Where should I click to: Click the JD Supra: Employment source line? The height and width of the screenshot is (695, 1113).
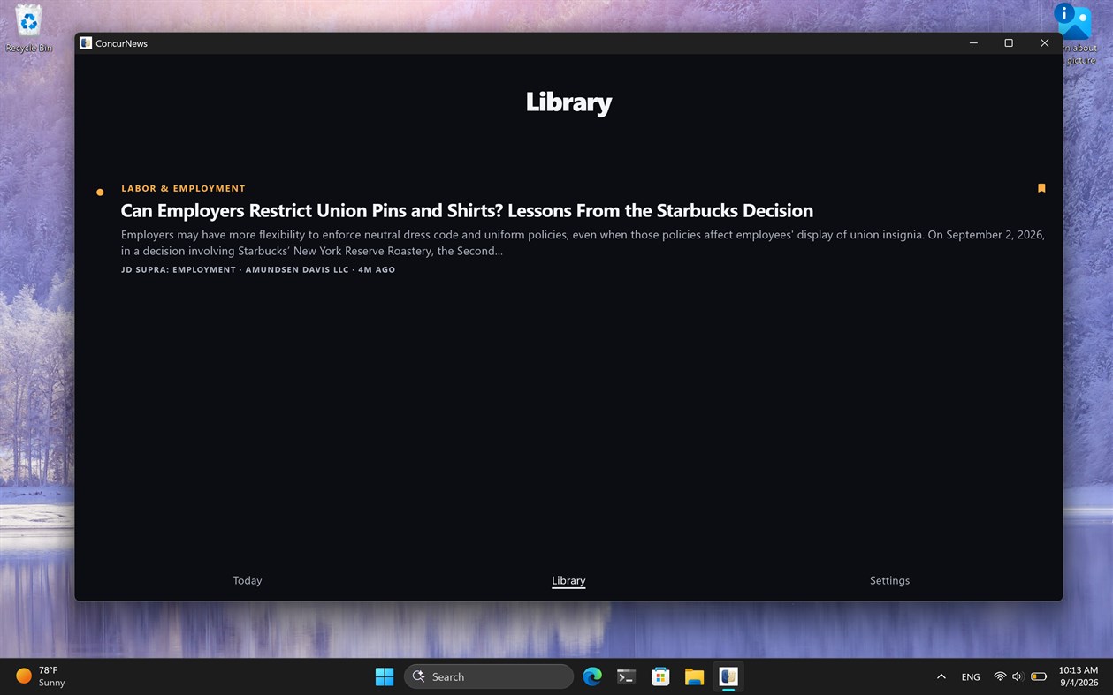pyautogui.click(x=258, y=269)
